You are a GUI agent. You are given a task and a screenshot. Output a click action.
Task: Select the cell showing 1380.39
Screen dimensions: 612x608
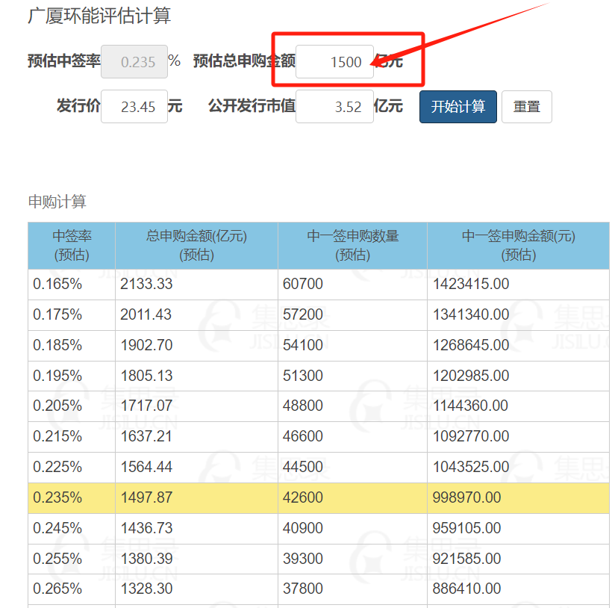[196, 559]
